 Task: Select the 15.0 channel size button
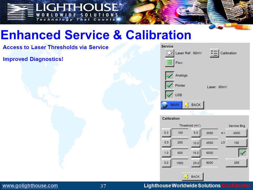click(196, 153)
